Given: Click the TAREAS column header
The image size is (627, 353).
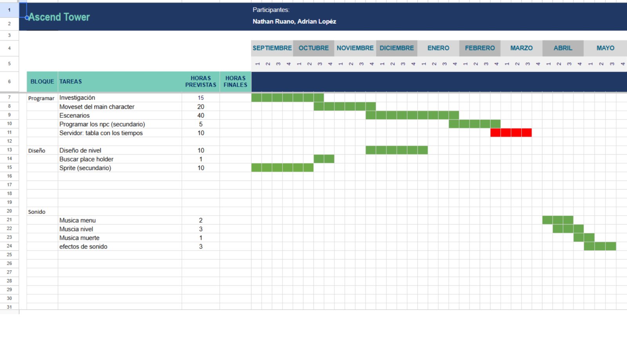Looking at the screenshot, I should tap(120, 82).
